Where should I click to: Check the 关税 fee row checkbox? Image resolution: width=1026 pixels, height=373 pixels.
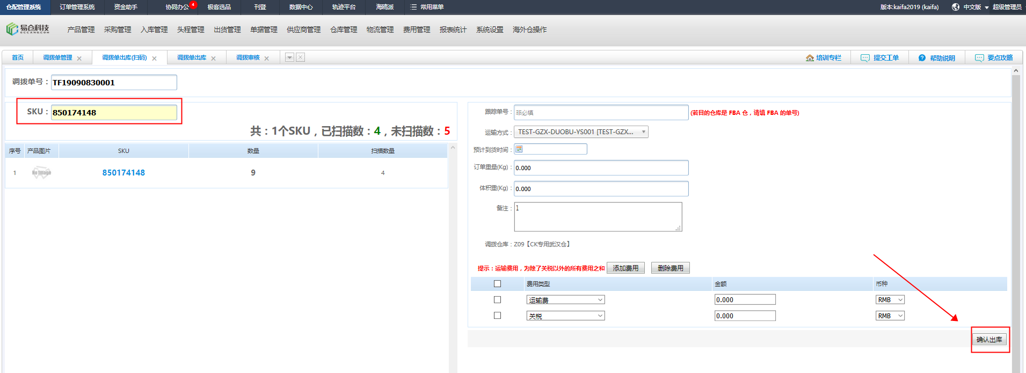tap(497, 316)
